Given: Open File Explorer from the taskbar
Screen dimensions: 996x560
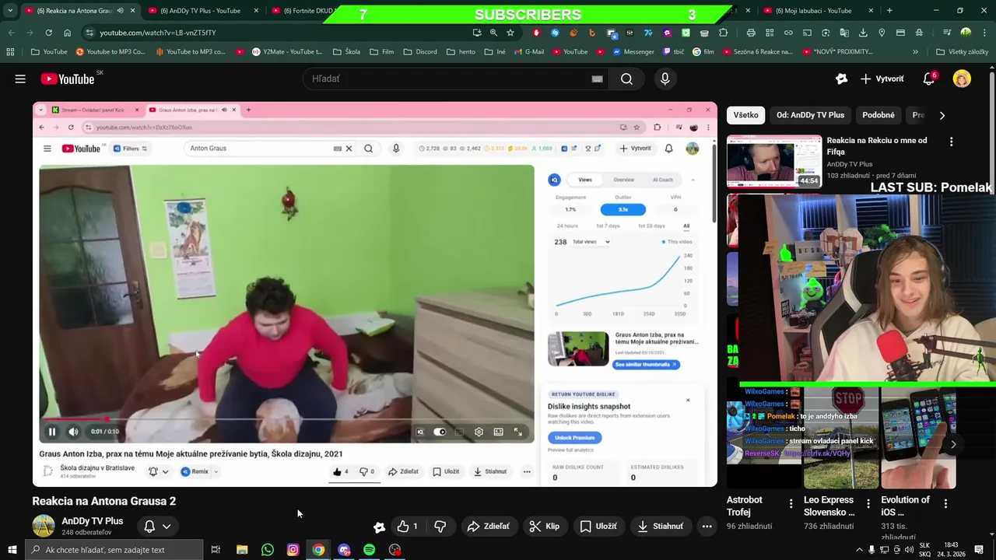Looking at the screenshot, I should tap(242, 550).
